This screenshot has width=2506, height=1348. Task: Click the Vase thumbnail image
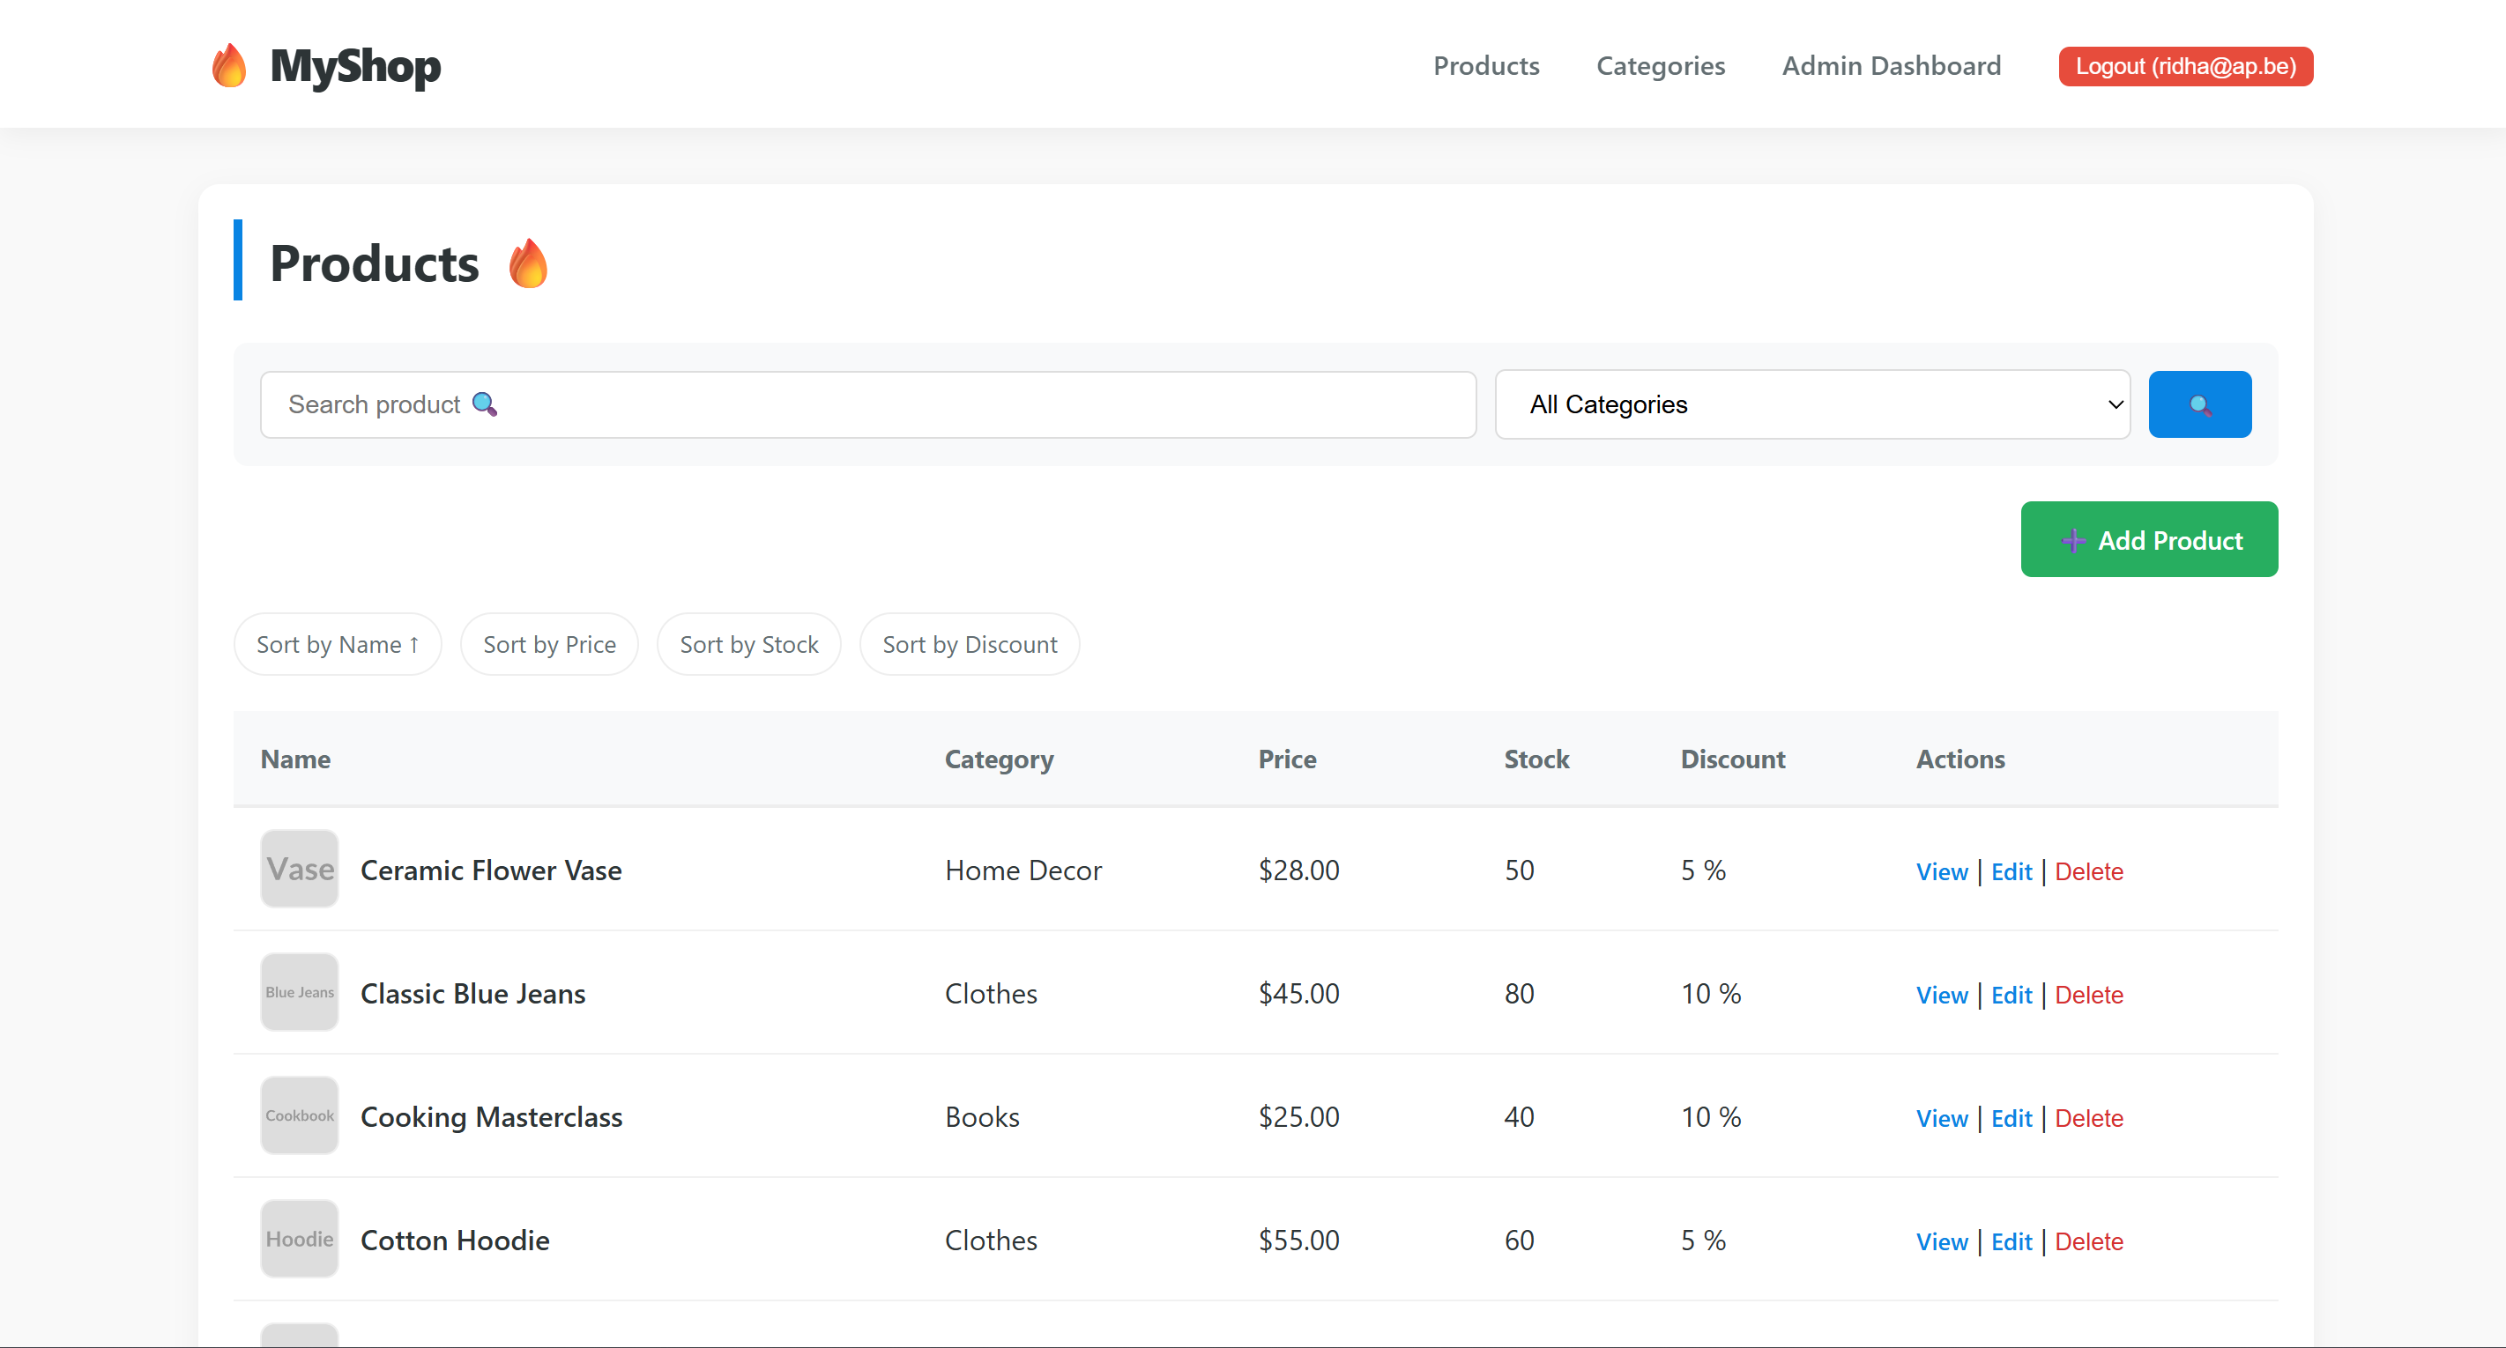click(x=300, y=870)
